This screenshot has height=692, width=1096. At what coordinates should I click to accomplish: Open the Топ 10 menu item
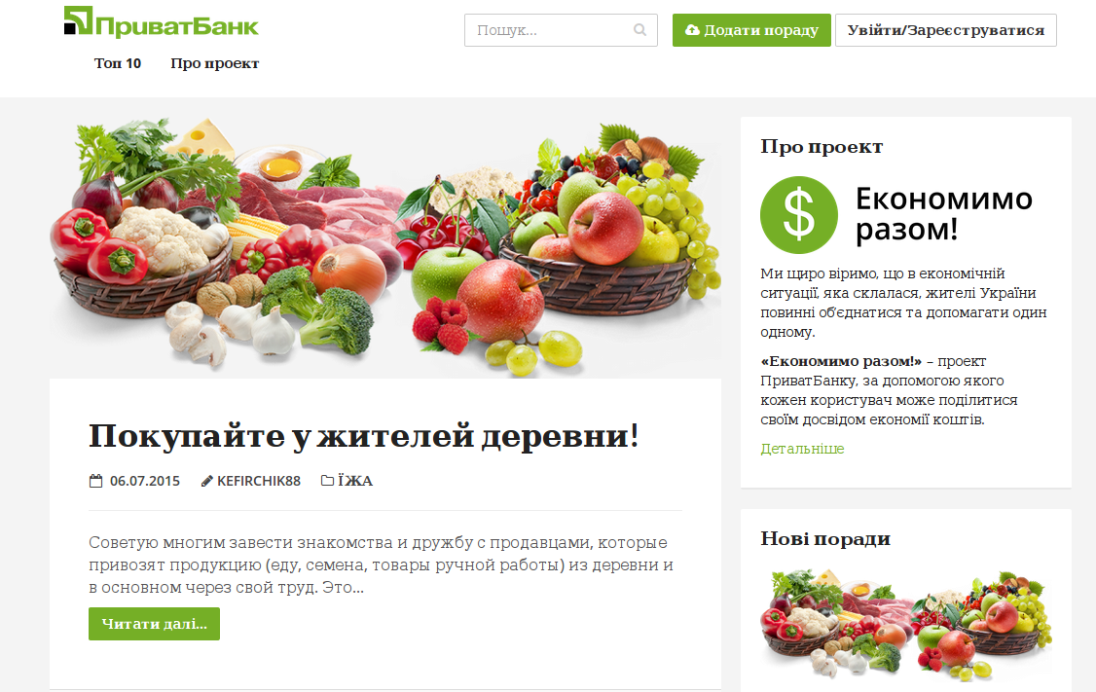pyautogui.click(x=118, y=63)
